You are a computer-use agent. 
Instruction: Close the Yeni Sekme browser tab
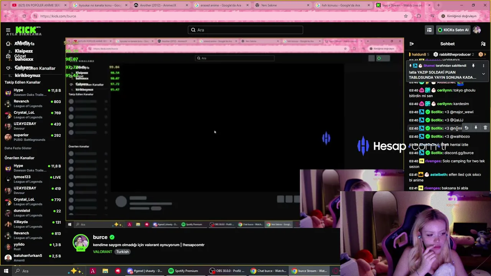click(307, 5)
